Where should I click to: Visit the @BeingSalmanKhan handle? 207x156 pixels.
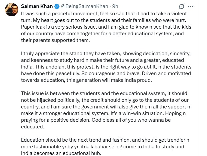coord(84,6)
